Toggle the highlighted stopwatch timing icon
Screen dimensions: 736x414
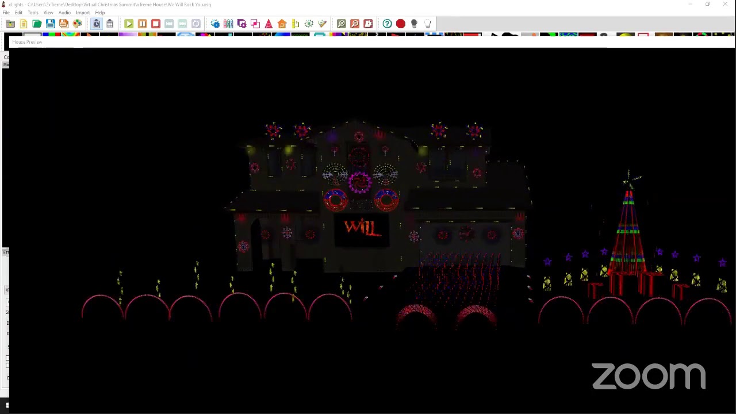pos(96,24)
